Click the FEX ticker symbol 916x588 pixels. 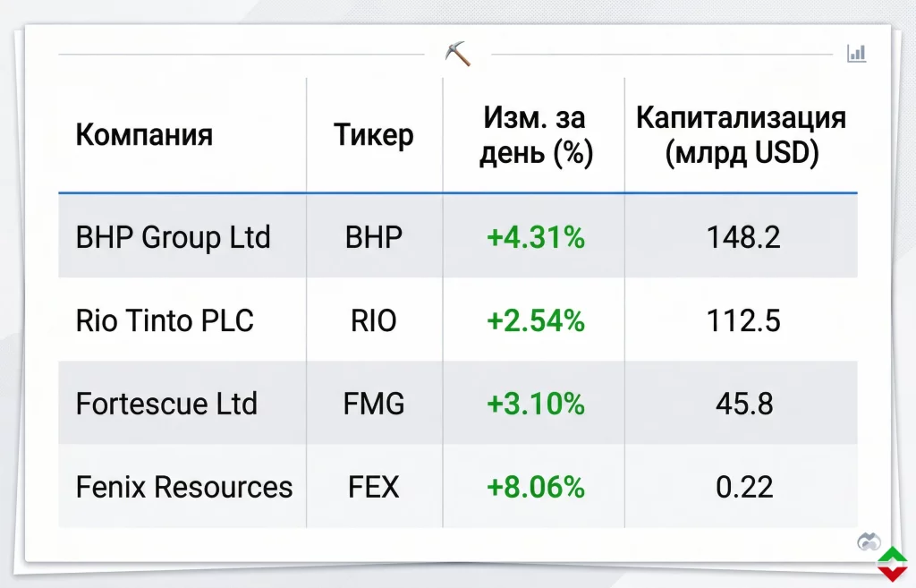click(x=374, y=488)
